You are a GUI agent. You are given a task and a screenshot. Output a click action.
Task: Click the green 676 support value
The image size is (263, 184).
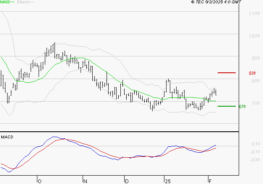[242, 107]
